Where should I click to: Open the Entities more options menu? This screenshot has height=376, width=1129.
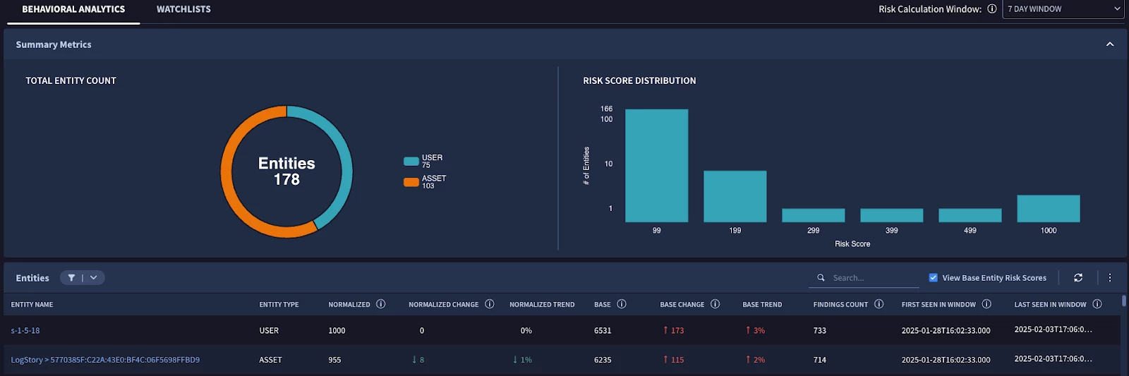click(1110, 278)
